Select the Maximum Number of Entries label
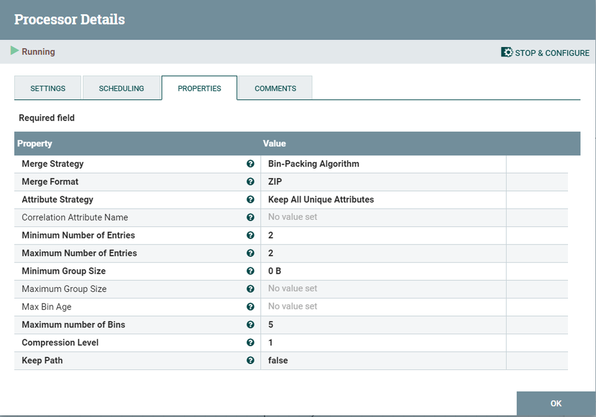 click(x=79, y=253)
